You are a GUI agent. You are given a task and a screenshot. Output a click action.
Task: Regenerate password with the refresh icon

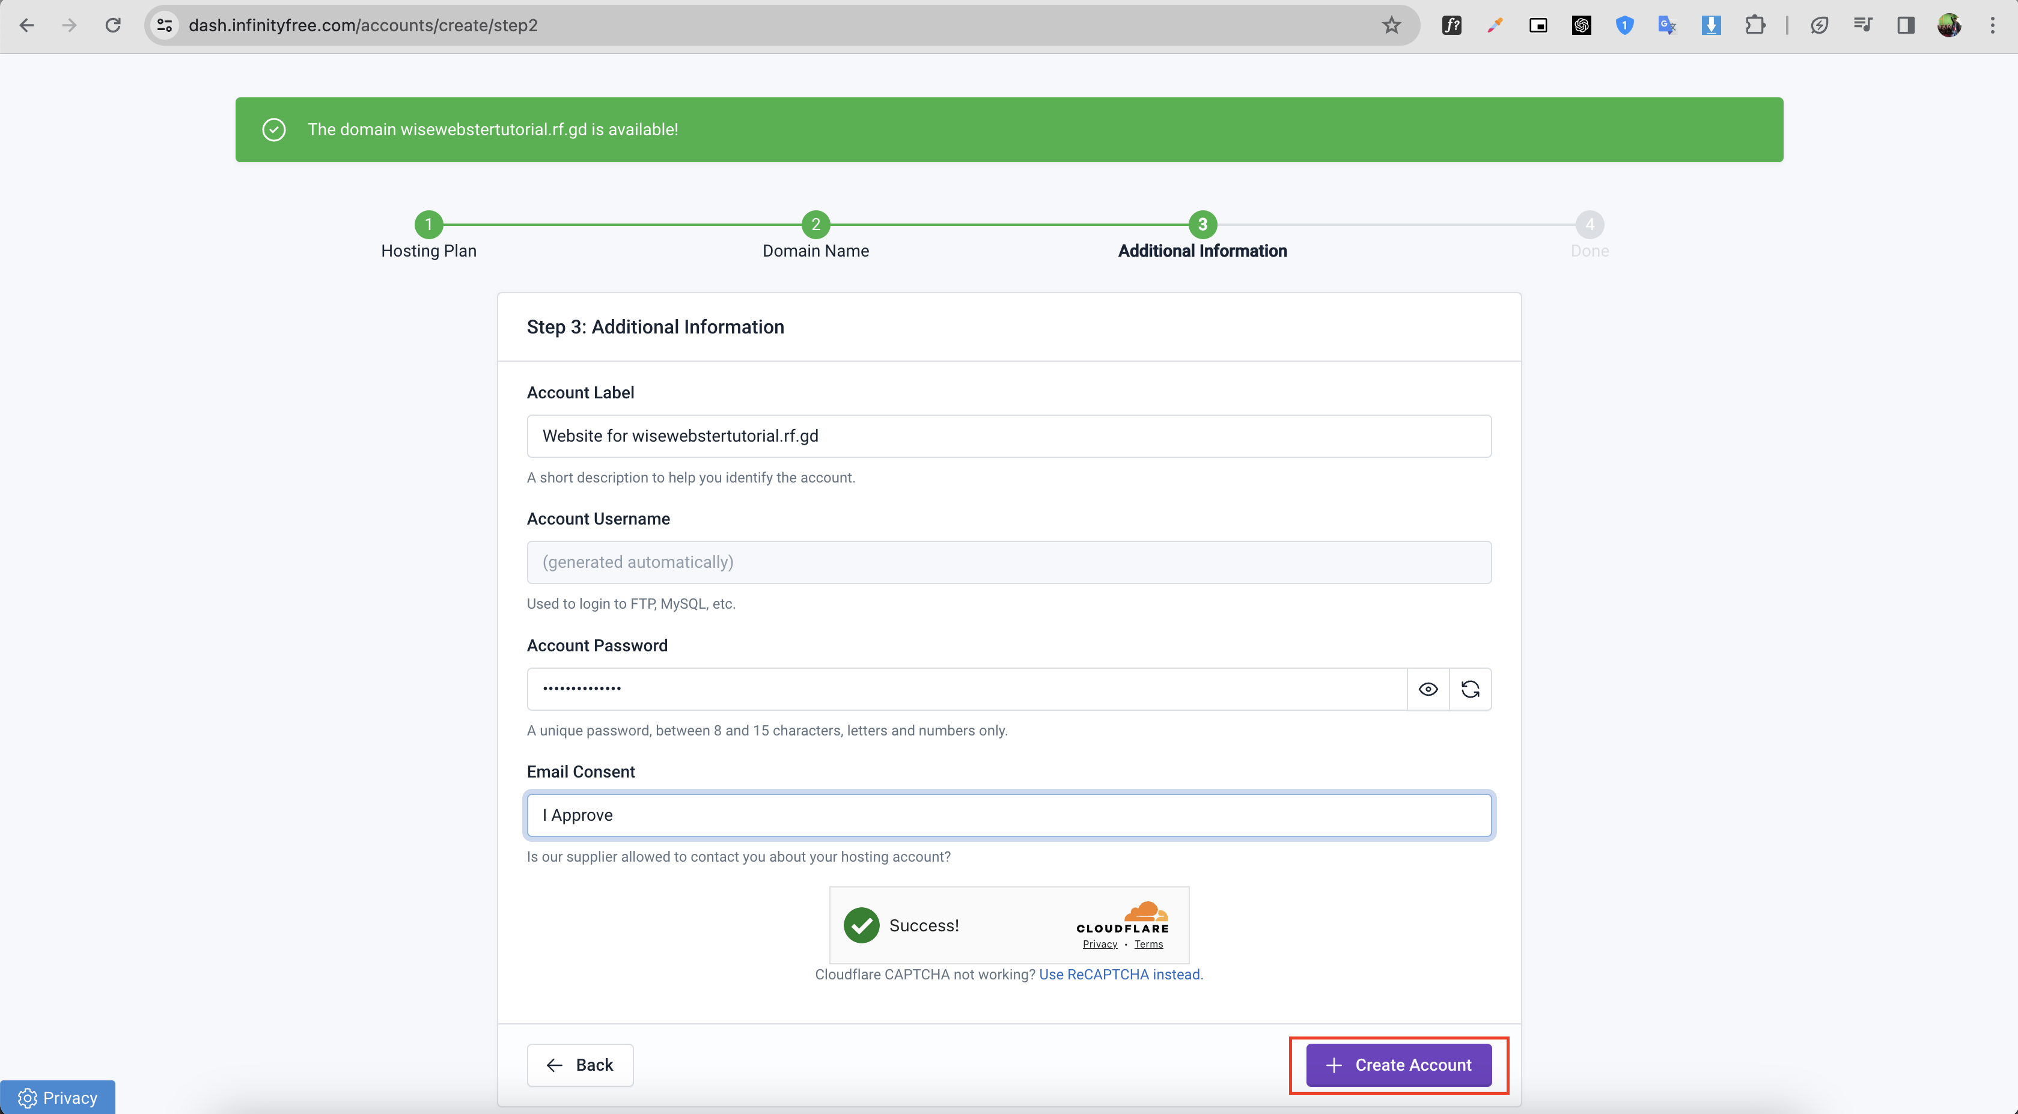(1470, 689)
